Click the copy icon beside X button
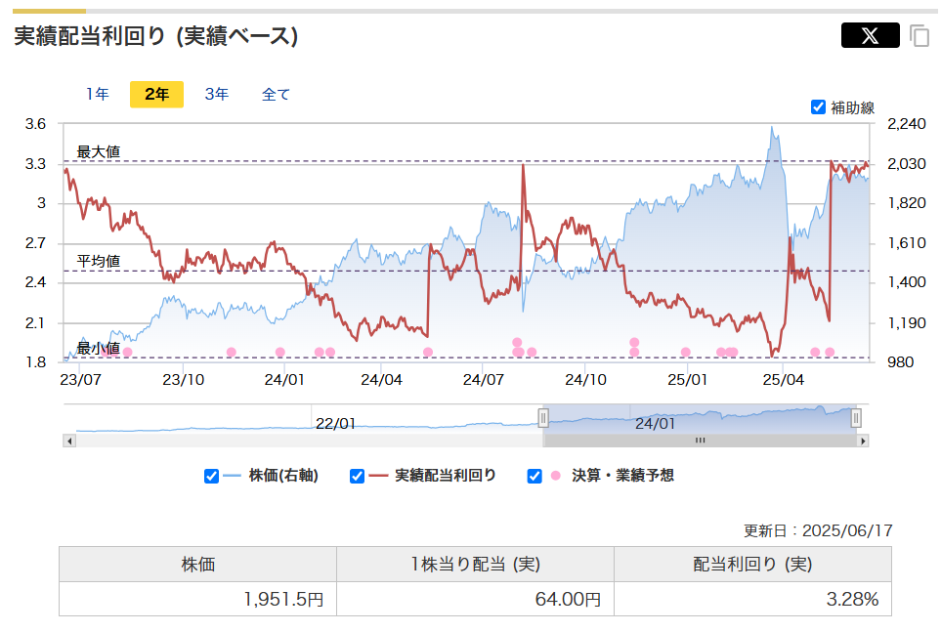941x632 pixels. 919,36
